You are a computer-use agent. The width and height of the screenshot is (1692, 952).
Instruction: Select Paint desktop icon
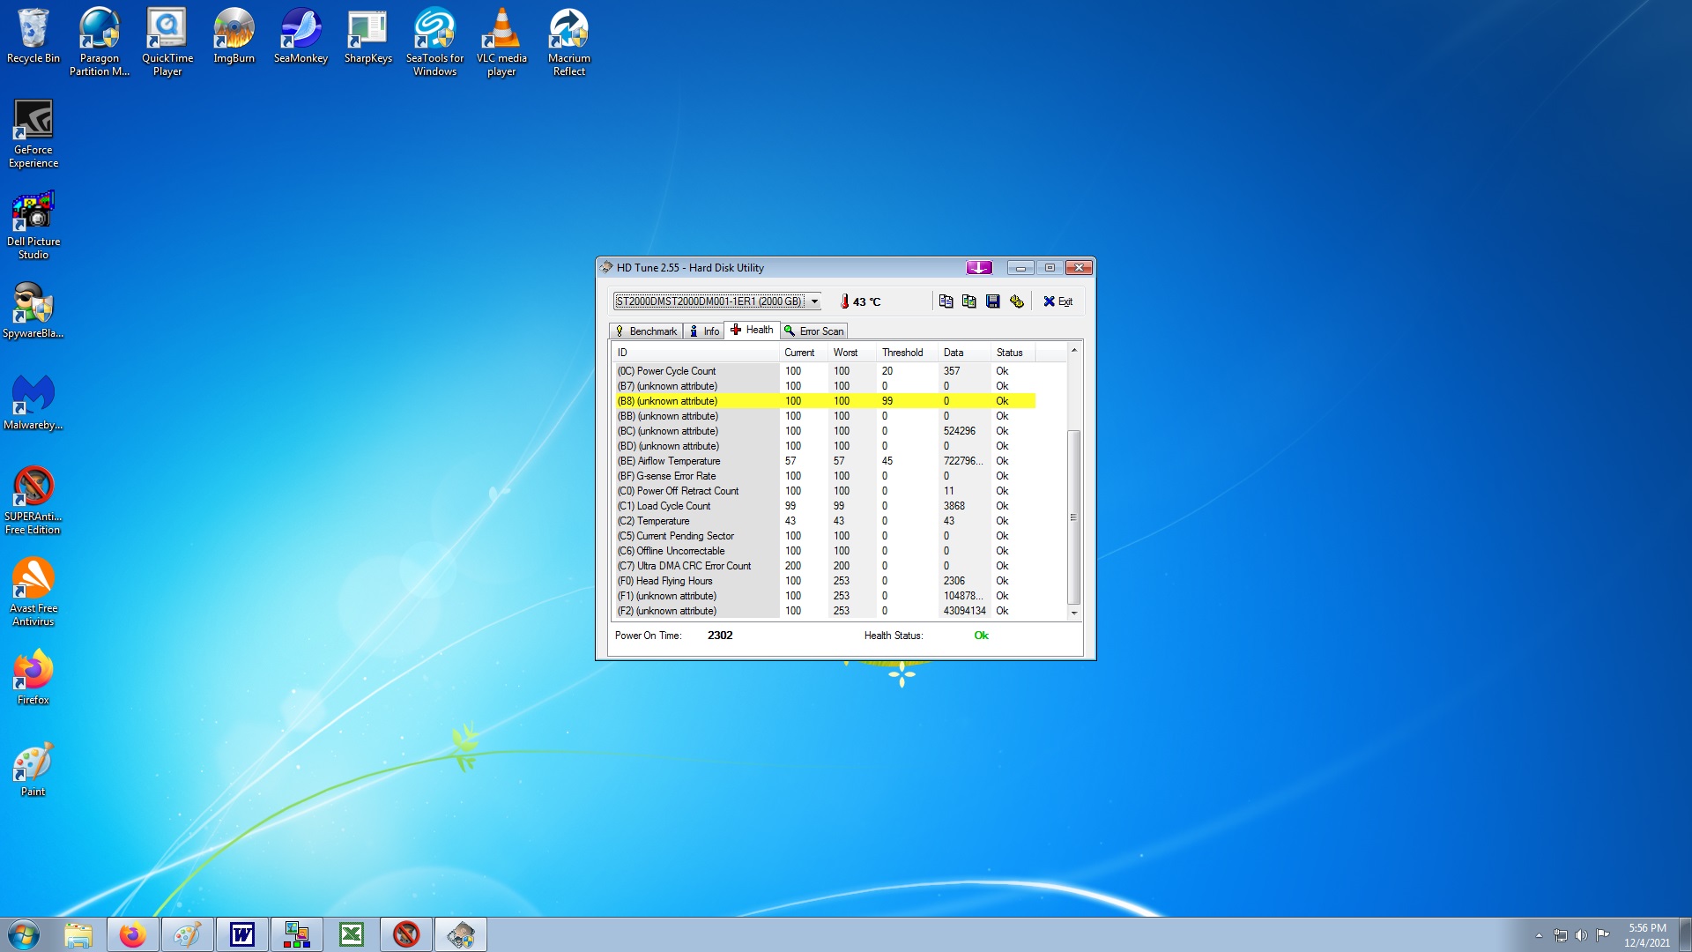coord(33,770)
